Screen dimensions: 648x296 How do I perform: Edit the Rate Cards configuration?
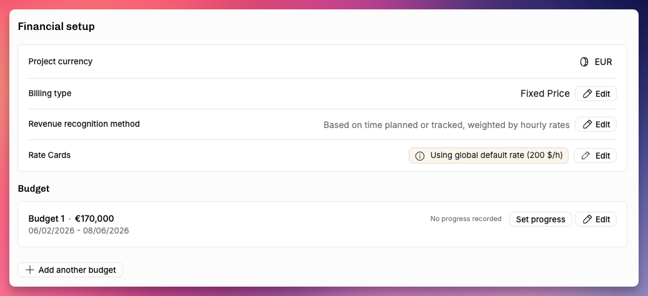tap(595, 155)
